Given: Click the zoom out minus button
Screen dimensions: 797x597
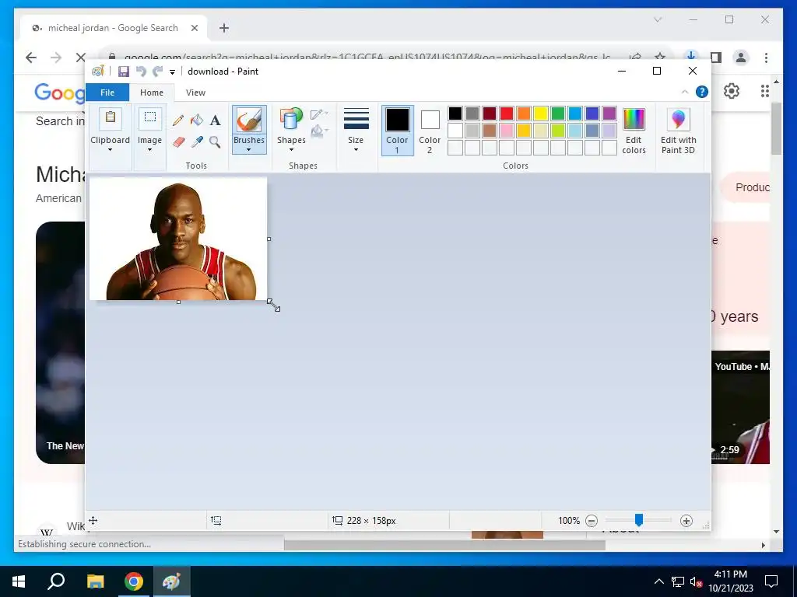Looking at the screenshot, I should coord(592,520).
